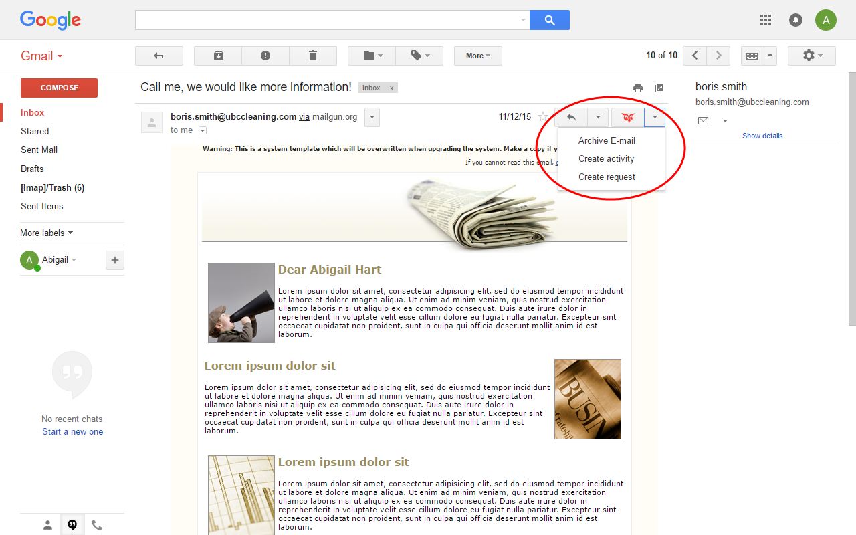This screenshot has height=535, width=856.
Task: Add new chat contact with plus button
Action: tap(115, 260)
